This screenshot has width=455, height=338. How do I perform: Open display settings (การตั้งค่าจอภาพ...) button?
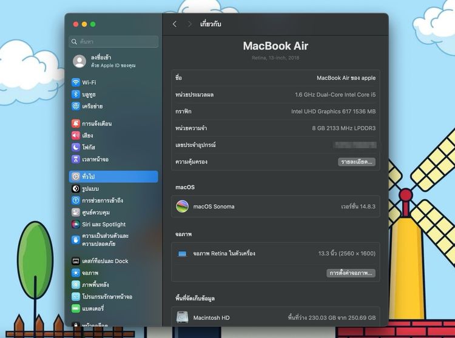(x=351, y=273)
